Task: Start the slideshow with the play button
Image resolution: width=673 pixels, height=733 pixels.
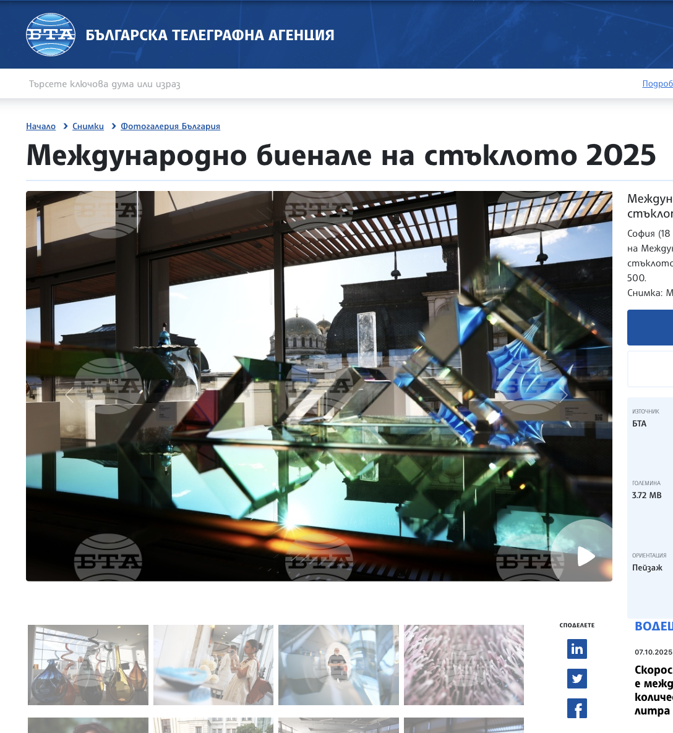Action: [x=585, y=556]
